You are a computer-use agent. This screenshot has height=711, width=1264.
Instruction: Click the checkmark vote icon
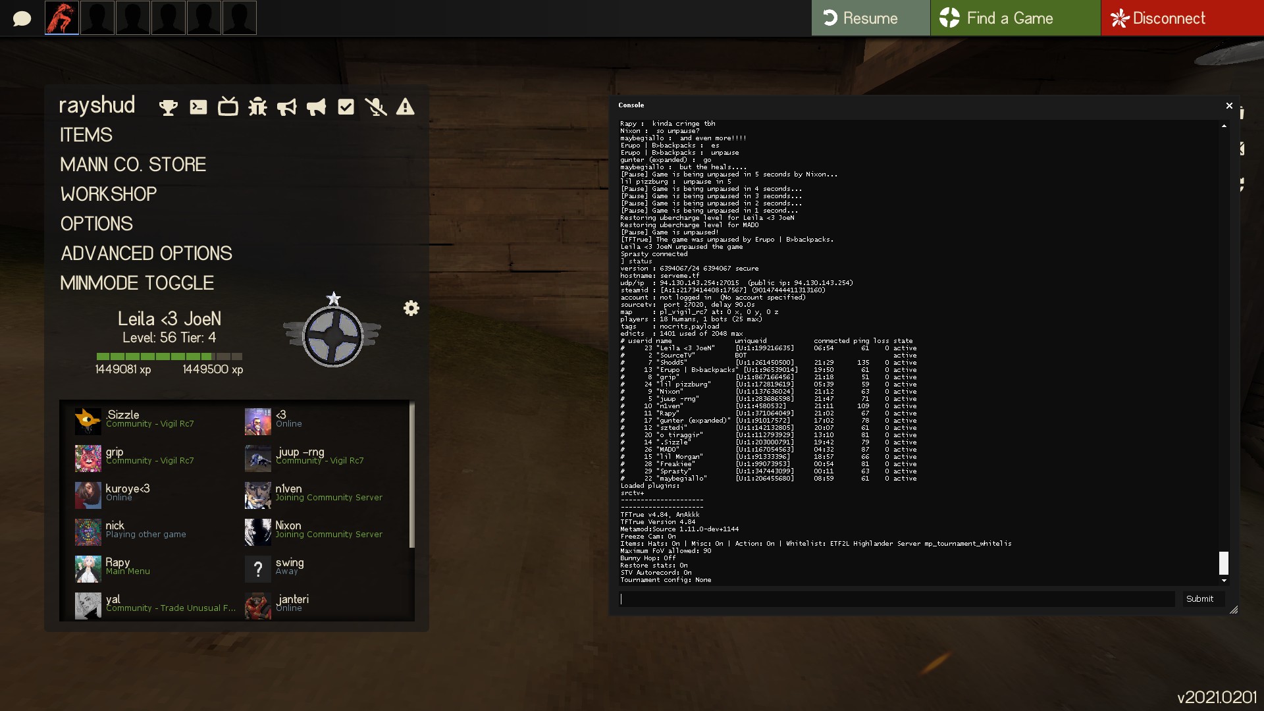(346, 107)
